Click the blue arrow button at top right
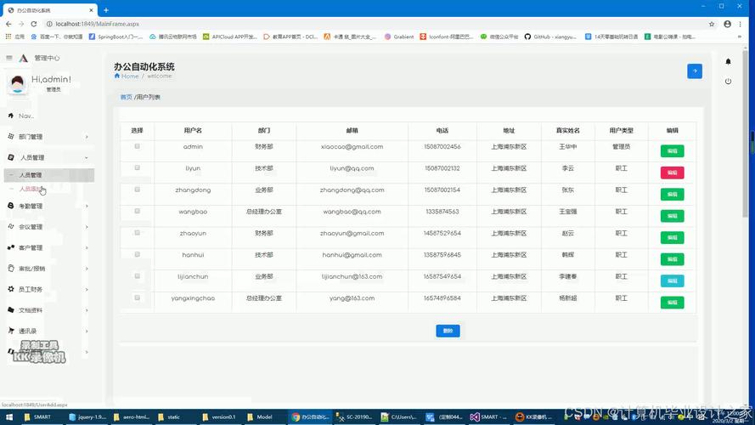The height and width of the screenshot is (425, 755). pyautogui.click(x=695, y=71)
